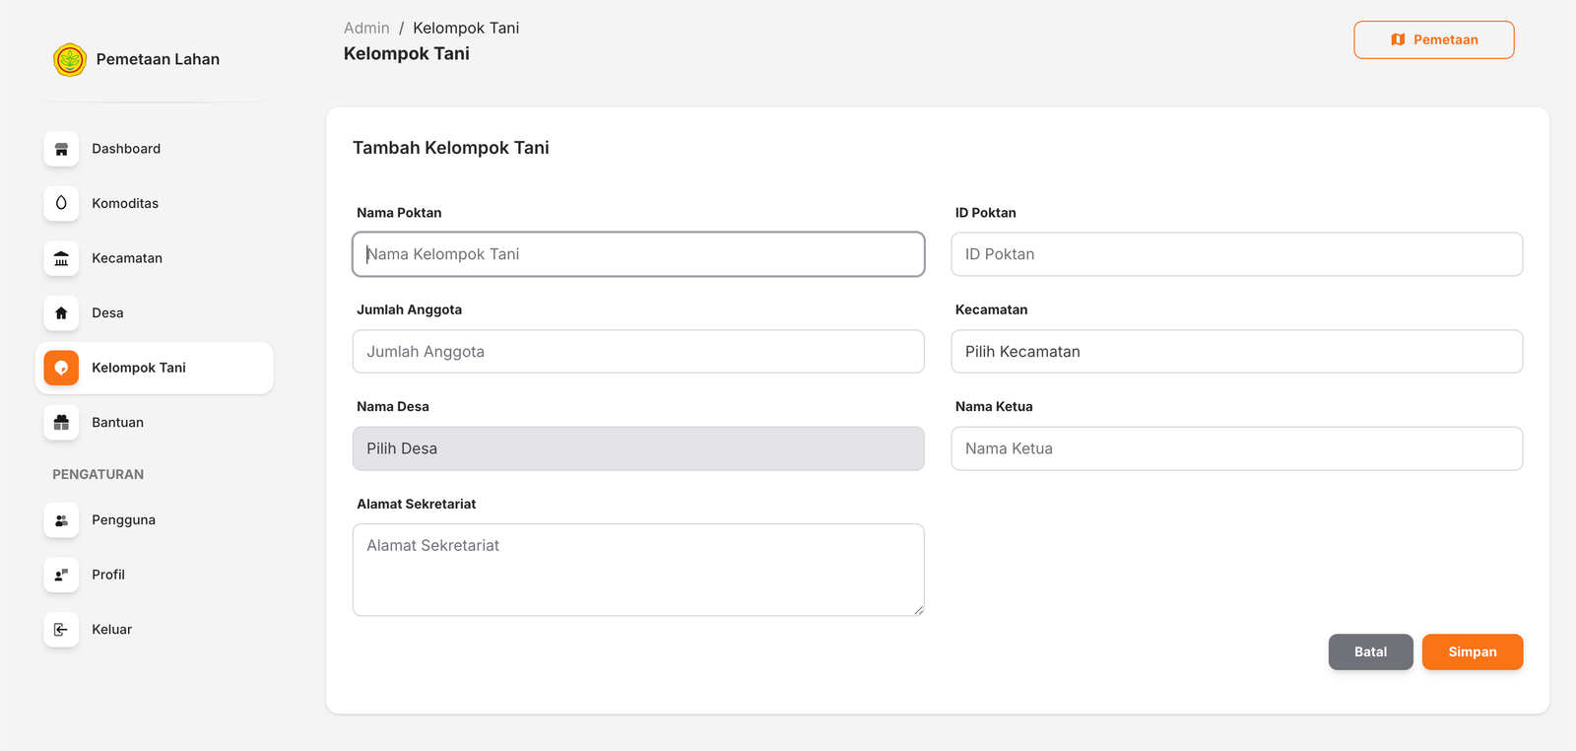The image size is (1576, 751).
Task: Click the map icon in Pemetaan button
Action: (x=1398, y=39)
